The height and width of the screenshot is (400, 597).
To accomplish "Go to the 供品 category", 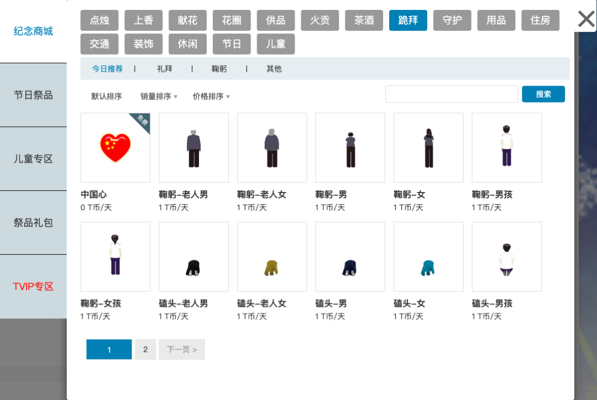I will click(x=276, y=20).
